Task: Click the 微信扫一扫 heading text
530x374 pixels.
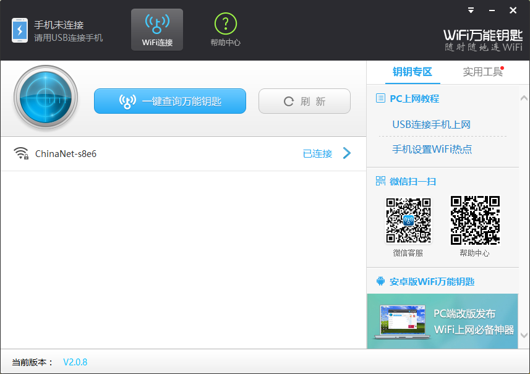Action: pos(412,181)
